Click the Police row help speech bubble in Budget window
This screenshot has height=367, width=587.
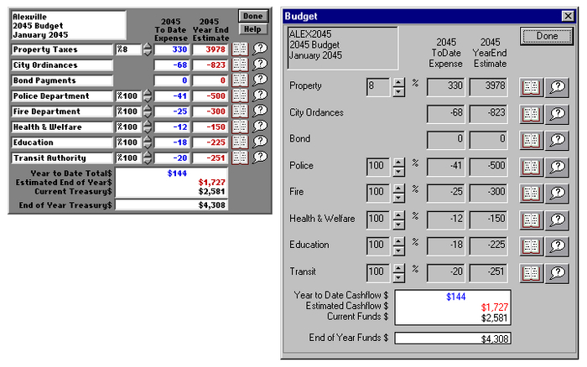tap(557, 167)
